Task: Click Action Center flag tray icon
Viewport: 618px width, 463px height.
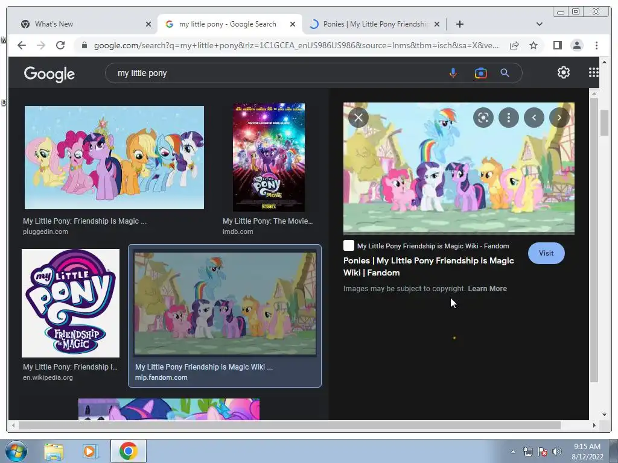Action: (543, 452)
